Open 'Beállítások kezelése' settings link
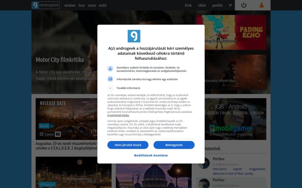Image resolution: width=302 pixels, height=188 pixels. click(151, 155)
